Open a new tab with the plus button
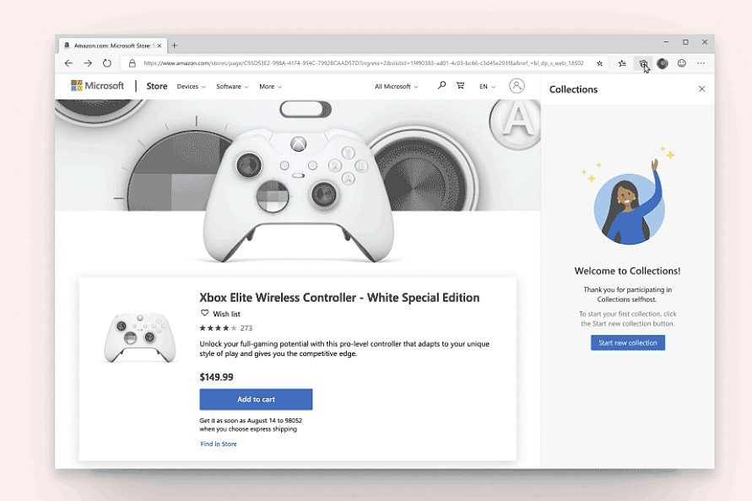This screenshot has height=501, width=752. pyautogui.click(x=174, y=46)
